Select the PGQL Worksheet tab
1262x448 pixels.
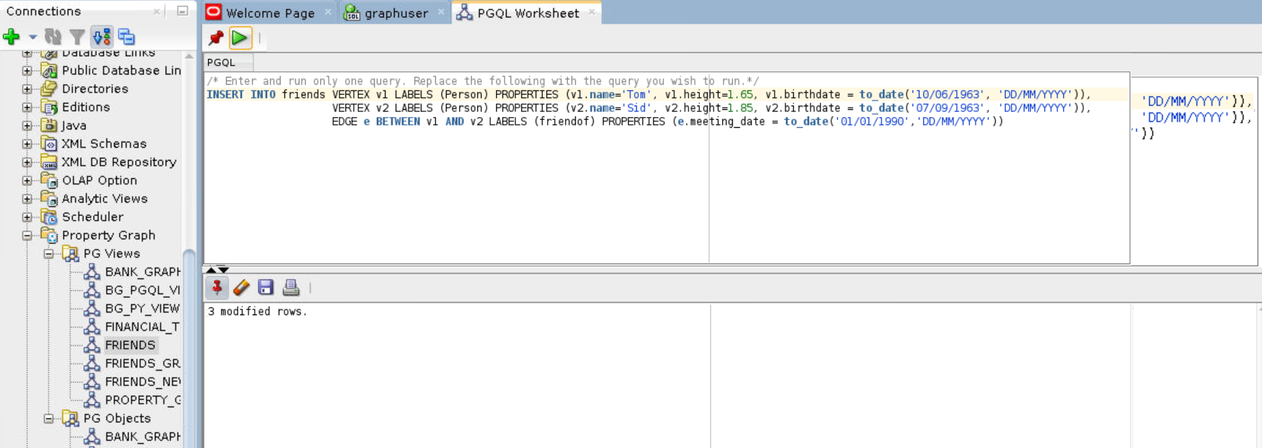pos(528,13)
